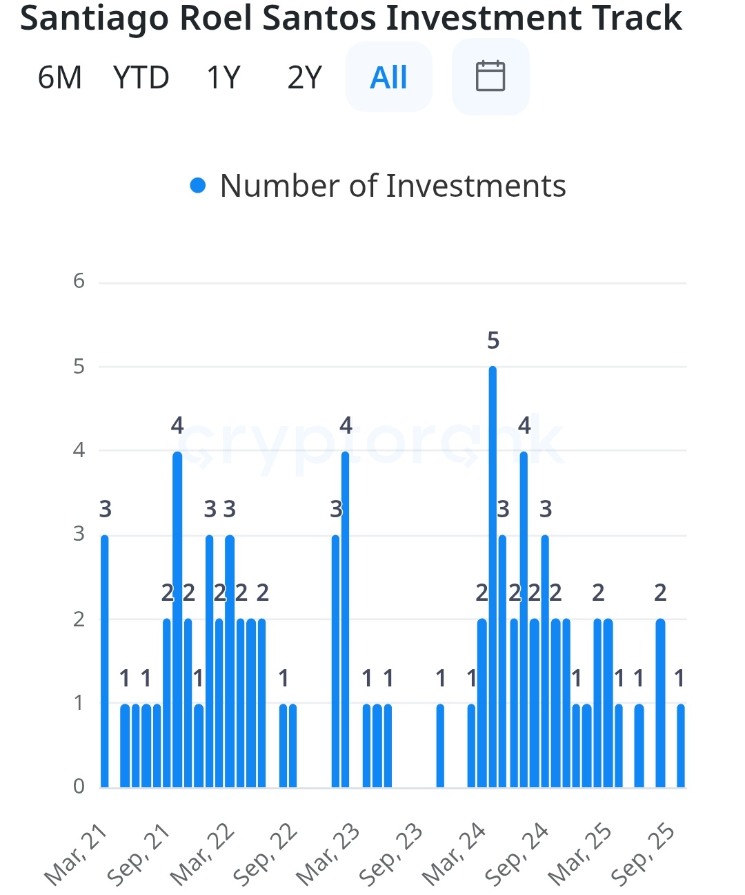Select the 4-value bar near Sep, 24
745x895 pixels.
(x=524, y=619)
